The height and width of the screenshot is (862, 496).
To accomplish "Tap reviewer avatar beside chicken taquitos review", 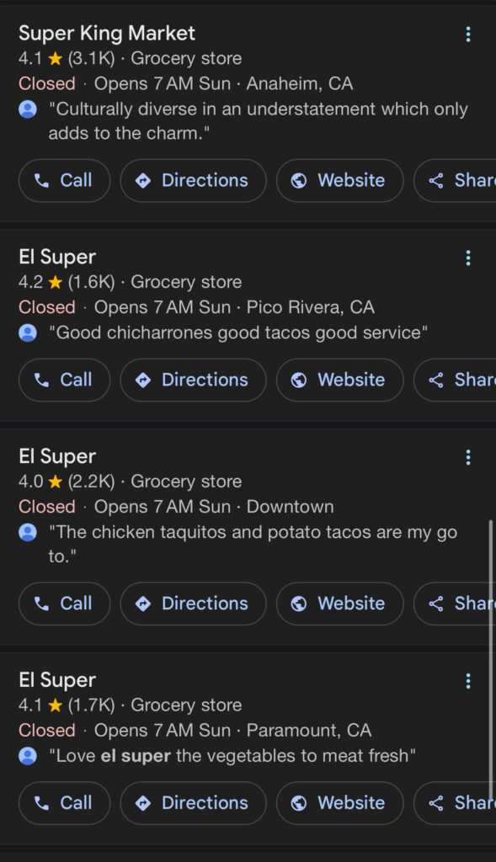I will (28, 532).
